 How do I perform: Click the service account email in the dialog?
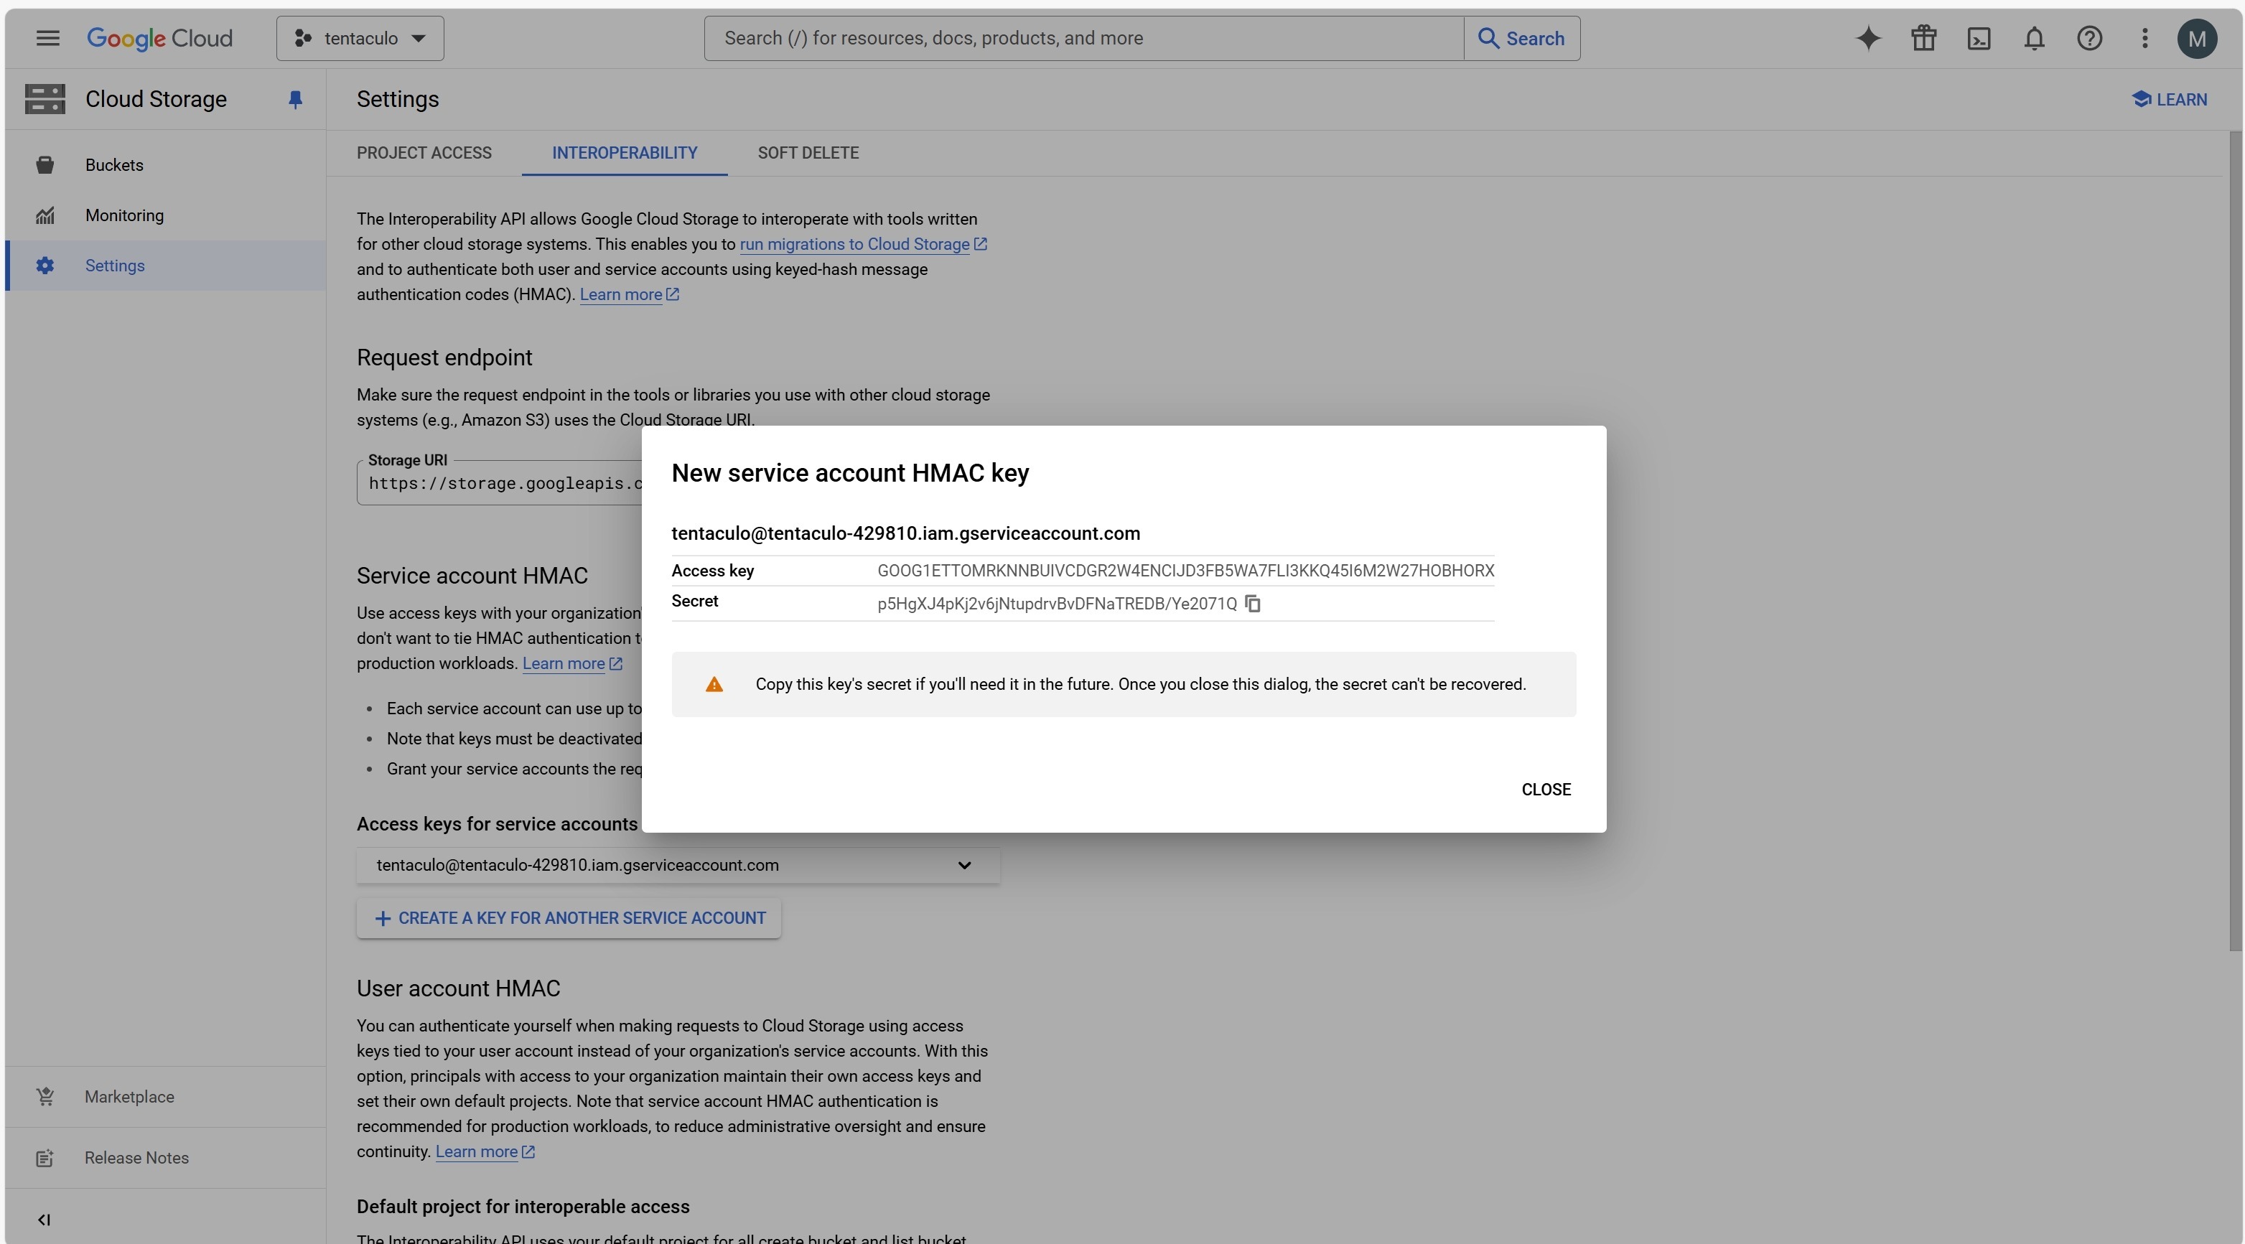point(905,533)
